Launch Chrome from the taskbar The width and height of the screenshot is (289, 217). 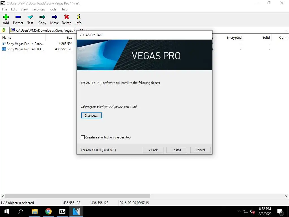(x=49, y=211)
